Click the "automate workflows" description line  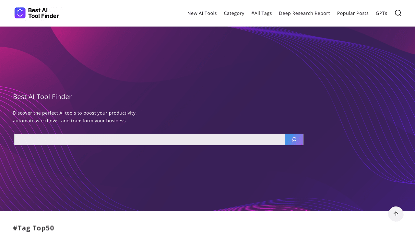coord(69,121)
